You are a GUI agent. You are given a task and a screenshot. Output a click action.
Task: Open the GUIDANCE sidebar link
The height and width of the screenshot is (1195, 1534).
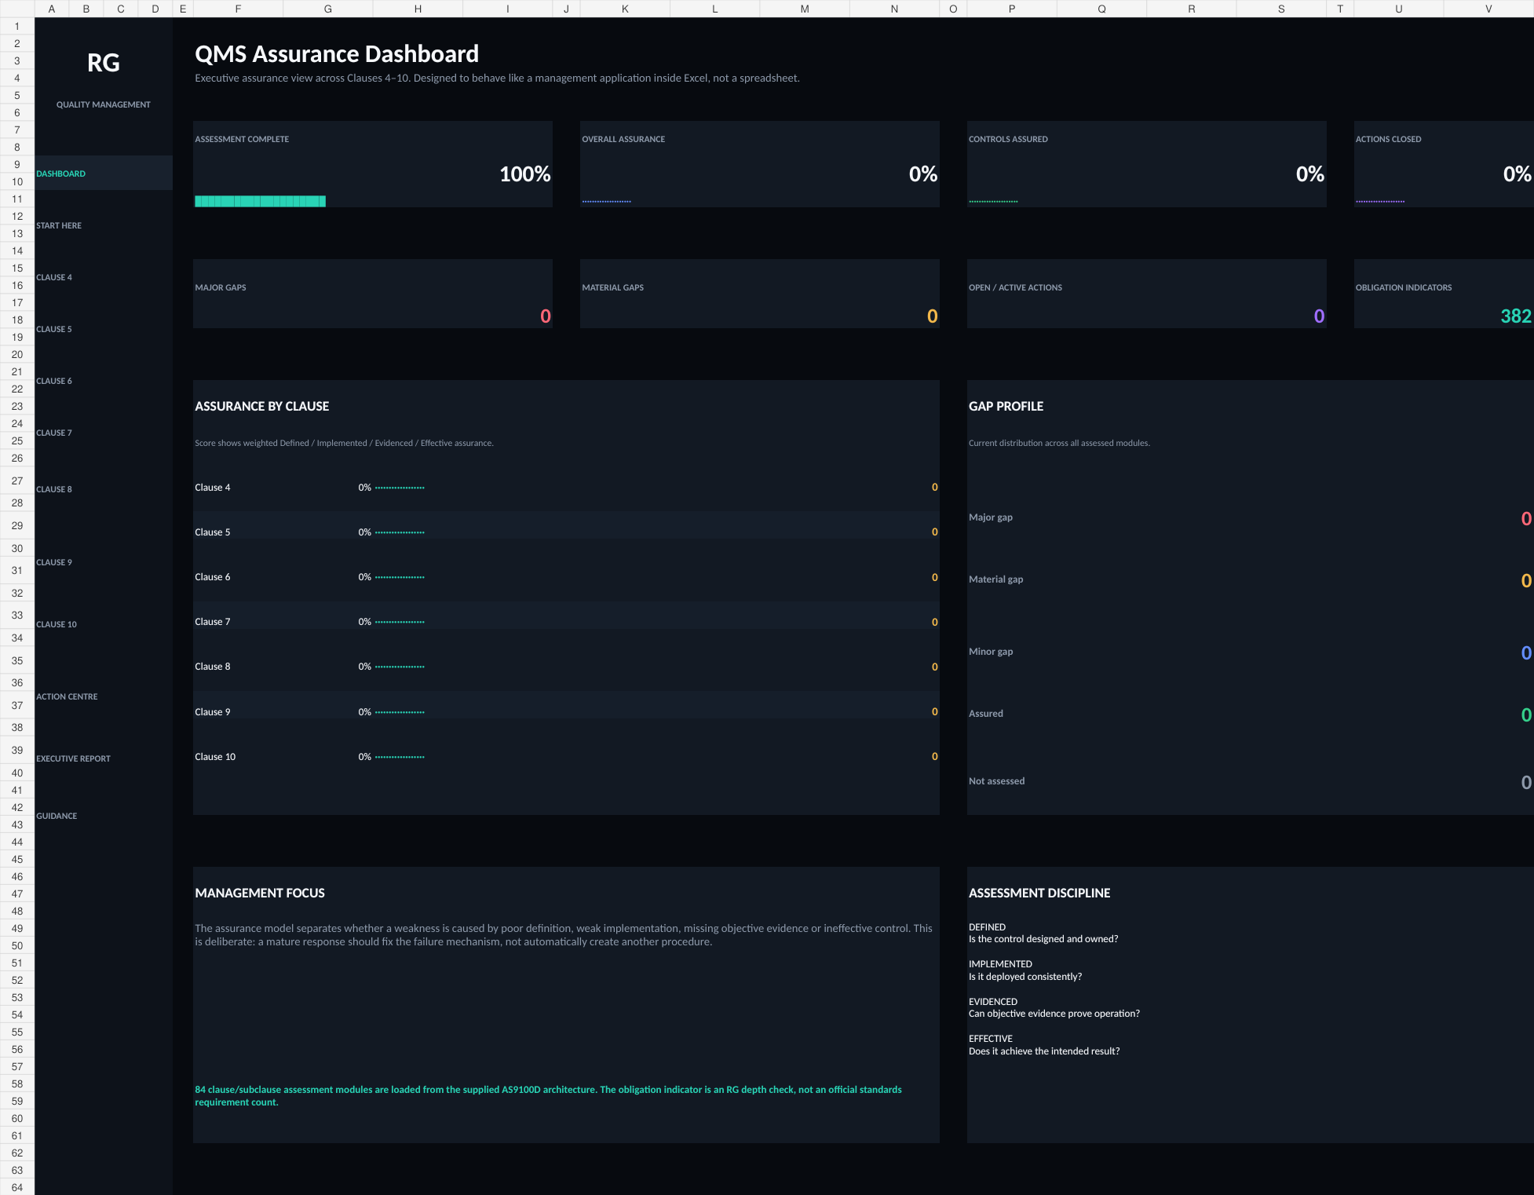[x=57, y=816]
